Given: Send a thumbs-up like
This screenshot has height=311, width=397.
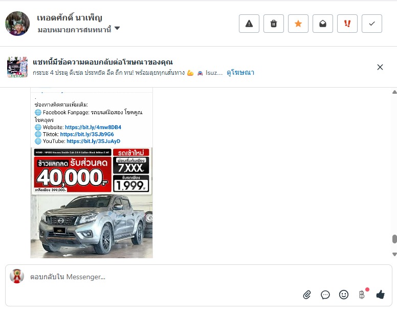Looking at the screenshot, I should (380, 295).
